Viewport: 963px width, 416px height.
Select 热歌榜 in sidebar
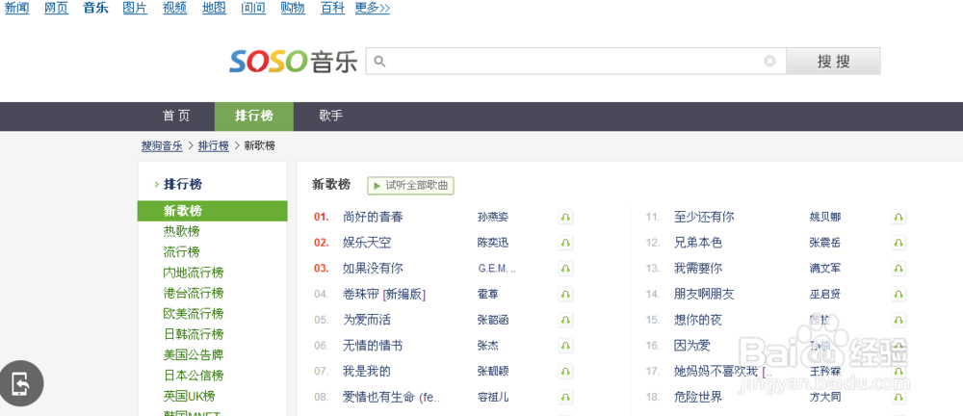(181, 232)
